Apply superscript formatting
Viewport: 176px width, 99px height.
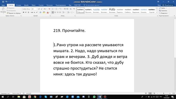click(37, 12)
